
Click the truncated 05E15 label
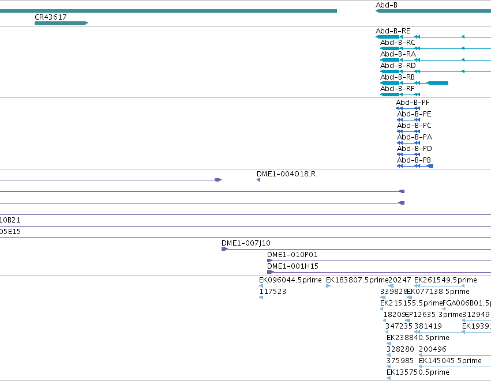click(x=10, y=232)
